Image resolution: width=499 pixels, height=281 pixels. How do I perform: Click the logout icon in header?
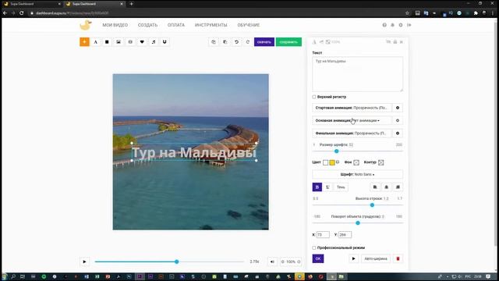coord(409,25)
